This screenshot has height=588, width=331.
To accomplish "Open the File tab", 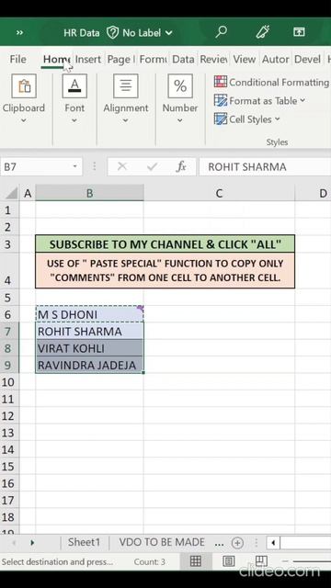I will (x=18, y=59).
